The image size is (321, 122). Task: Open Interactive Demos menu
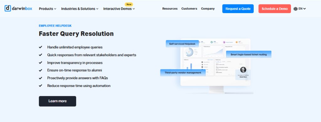point(119,9)
